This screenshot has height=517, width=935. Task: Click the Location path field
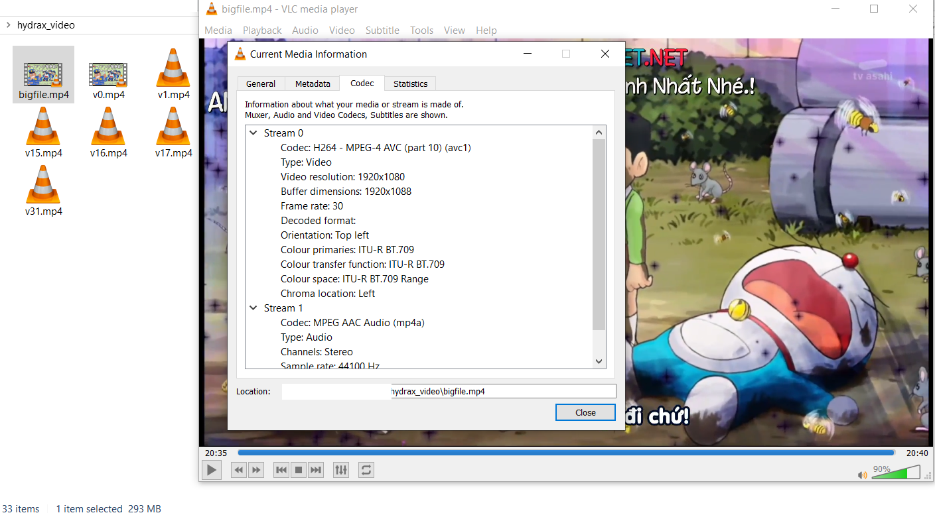pos(449,391)
